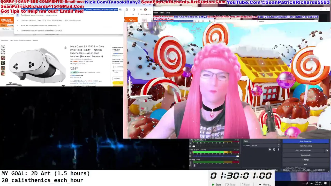Open Chrome extensions puzzle icon
Screen dimensions: 331x186
click(127, 10)
